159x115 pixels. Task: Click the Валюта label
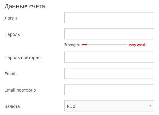tap(12, 106)
